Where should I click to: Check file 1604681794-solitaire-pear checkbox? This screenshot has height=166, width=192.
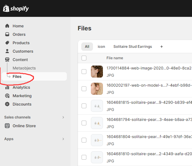click(84, 123)
